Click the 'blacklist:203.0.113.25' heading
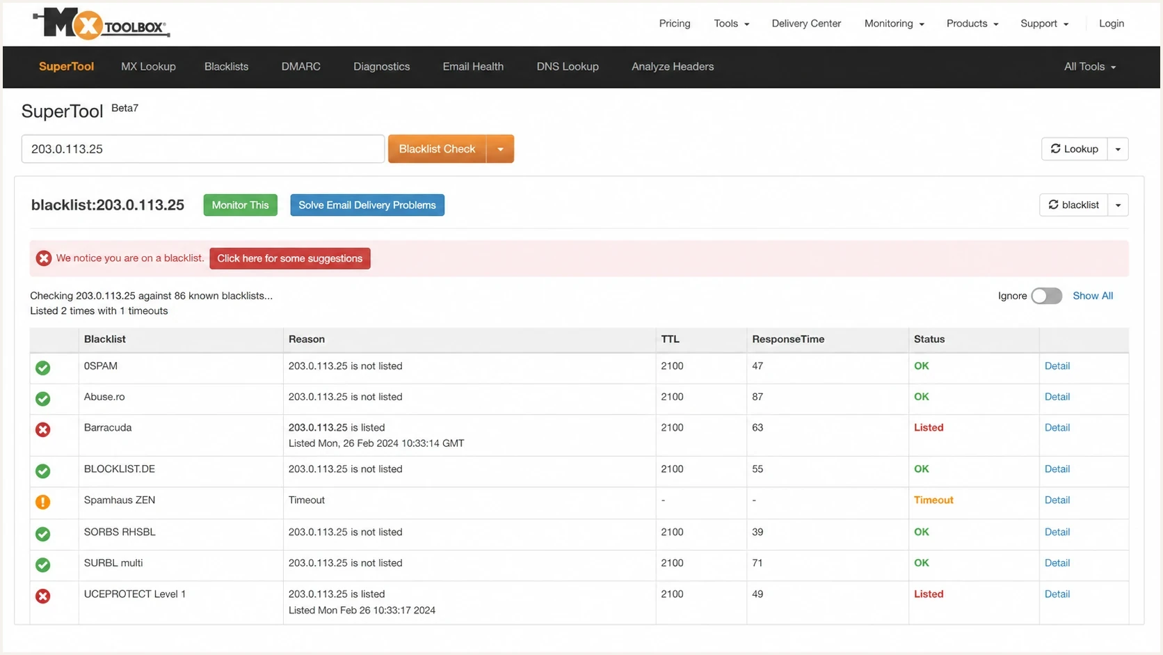 pos(108,205)
